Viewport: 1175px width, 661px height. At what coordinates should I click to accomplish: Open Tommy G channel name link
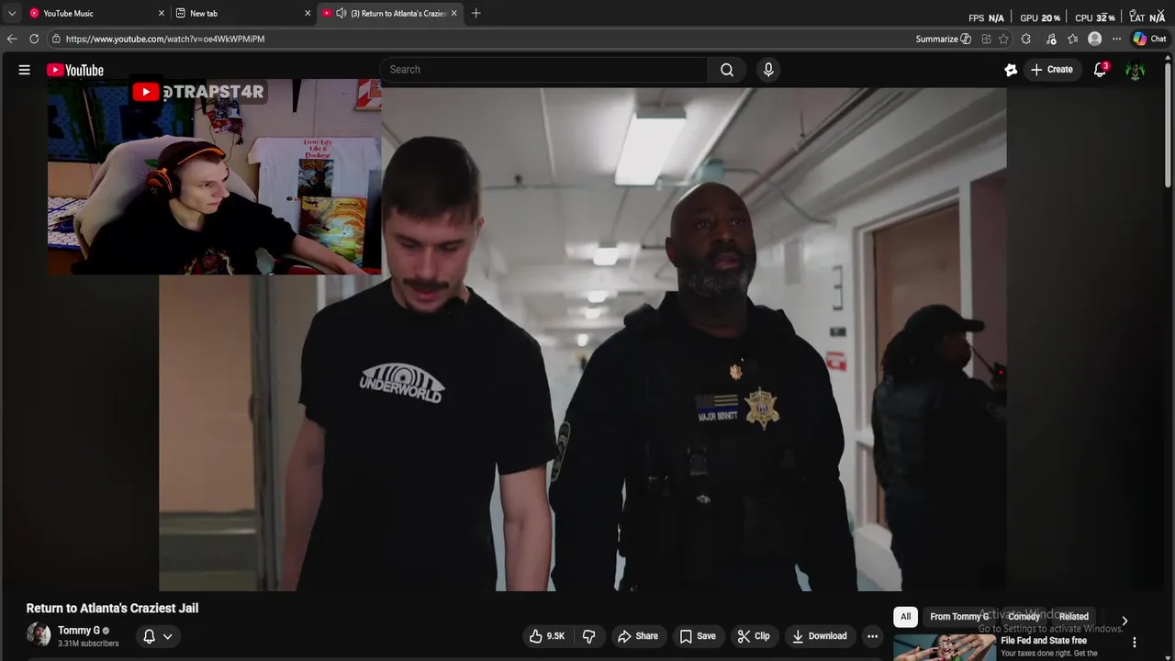(x=79, y=631)
